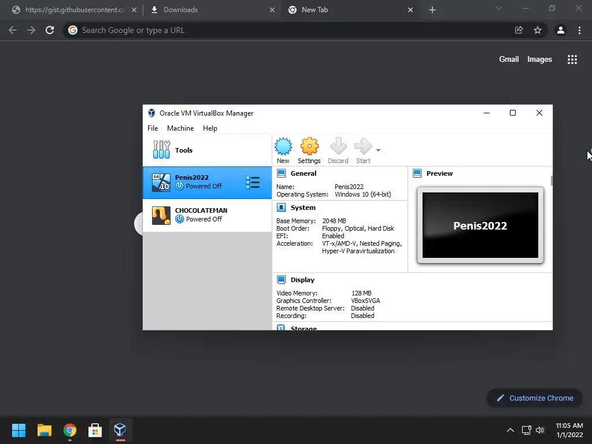Bookmark this tab with star icon
592x444 pixels.
click(538, 30)
